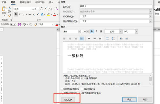Click the format brush in the quick access toolbar
This screenshot has height=104, width=160.
[x=36, y=24]
